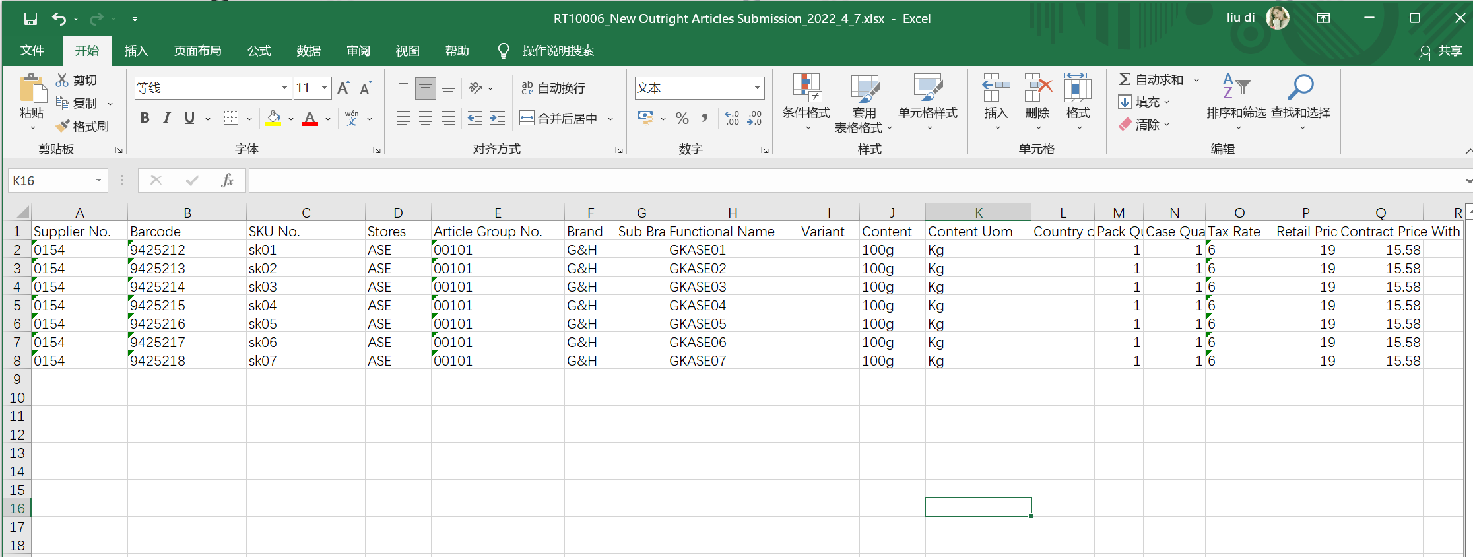The width and height of the screenshot is (1473, 557).
Task: Toggle Wrap Text (自动换行)
Action: [553, 88]
